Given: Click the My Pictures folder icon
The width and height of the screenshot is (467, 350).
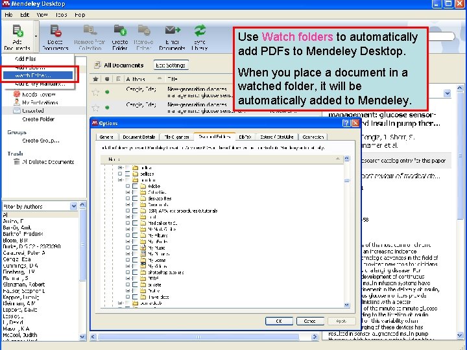Looking at the screenshot, I should pyautogui.click(x=143, y=254).
